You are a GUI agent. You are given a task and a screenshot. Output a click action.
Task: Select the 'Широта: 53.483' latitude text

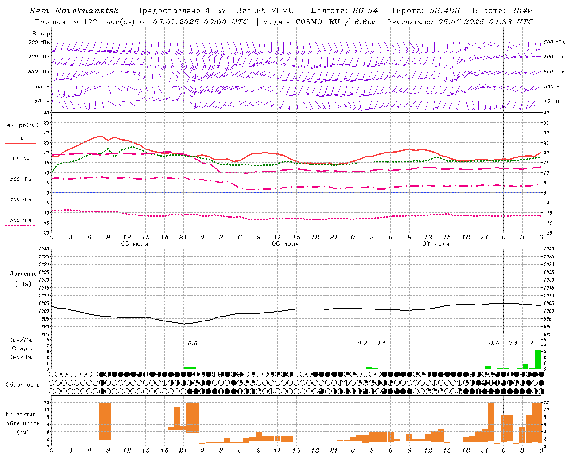425,11
